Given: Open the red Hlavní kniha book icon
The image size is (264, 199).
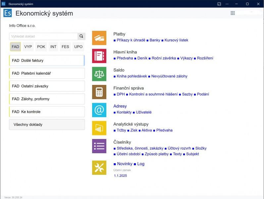Looking at the screenshot, I should [99, 56].
